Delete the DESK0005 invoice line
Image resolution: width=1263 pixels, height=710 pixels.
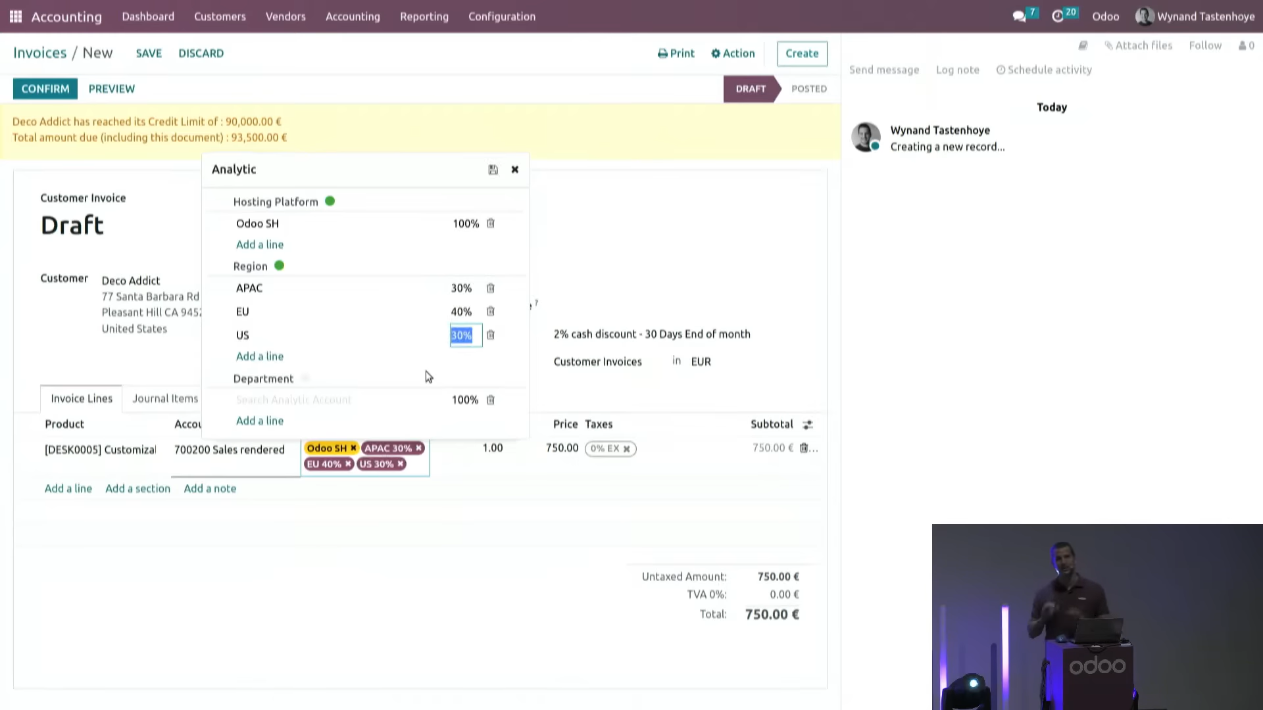coord(804,448)
